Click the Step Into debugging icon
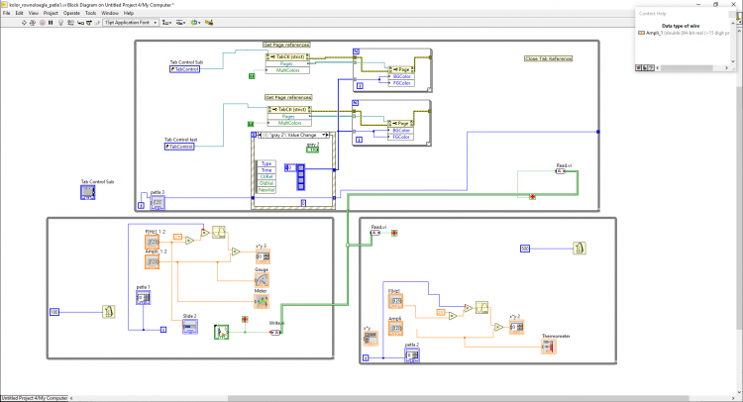 pos(80,22)
